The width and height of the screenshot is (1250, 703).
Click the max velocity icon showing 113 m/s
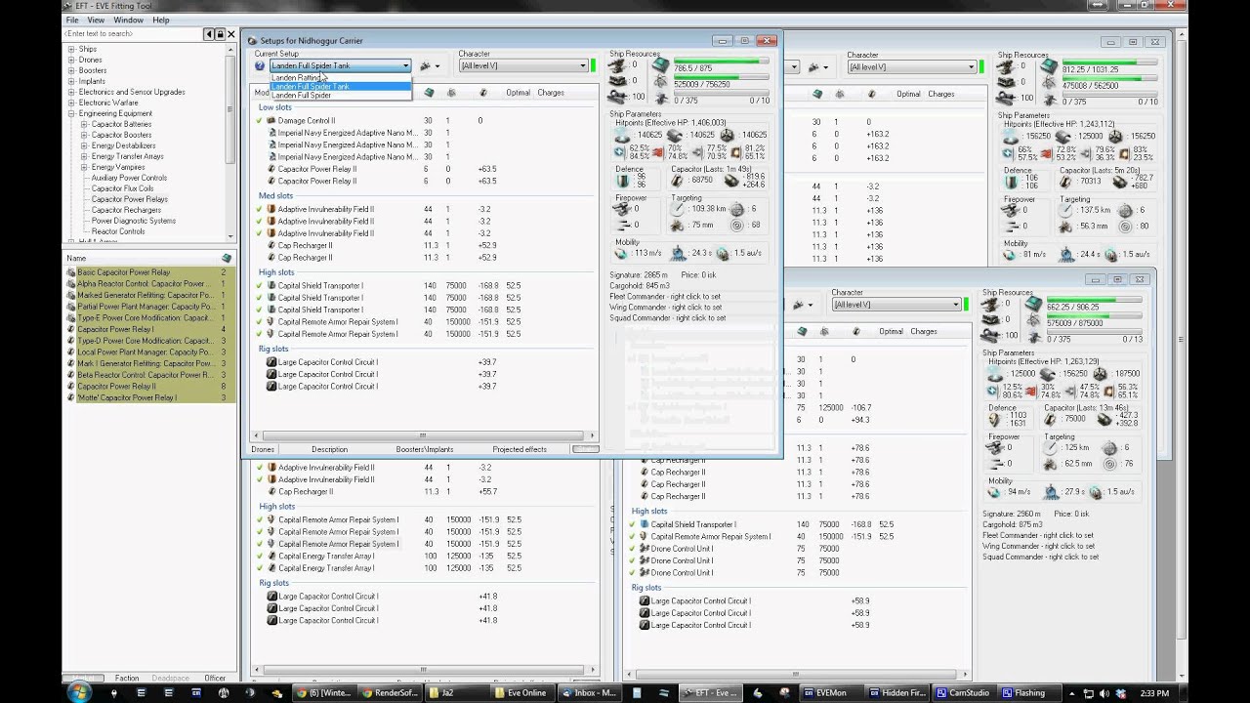coord(622,253)
